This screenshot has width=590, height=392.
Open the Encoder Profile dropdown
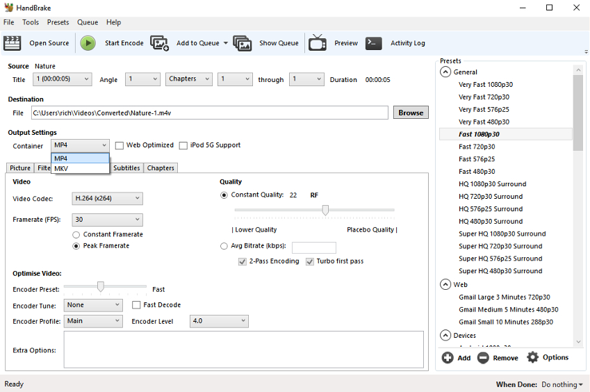click(x=93, y=321)
